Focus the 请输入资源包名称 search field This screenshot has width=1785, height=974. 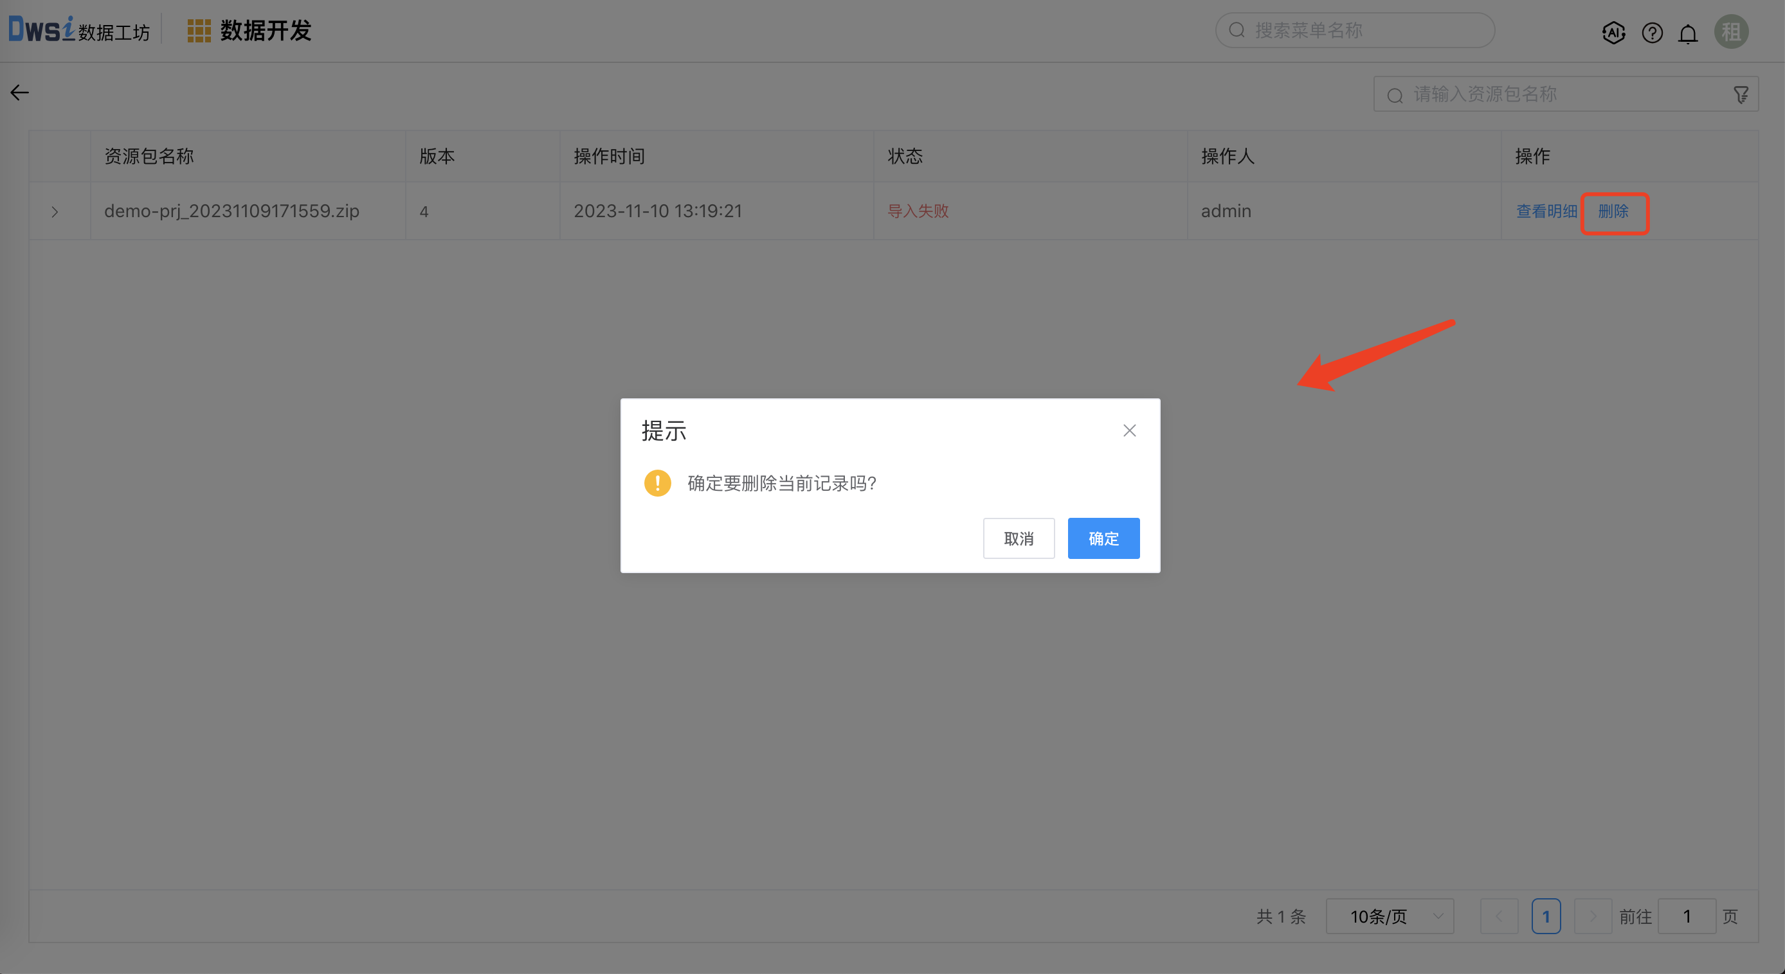tap(1559, 94)
